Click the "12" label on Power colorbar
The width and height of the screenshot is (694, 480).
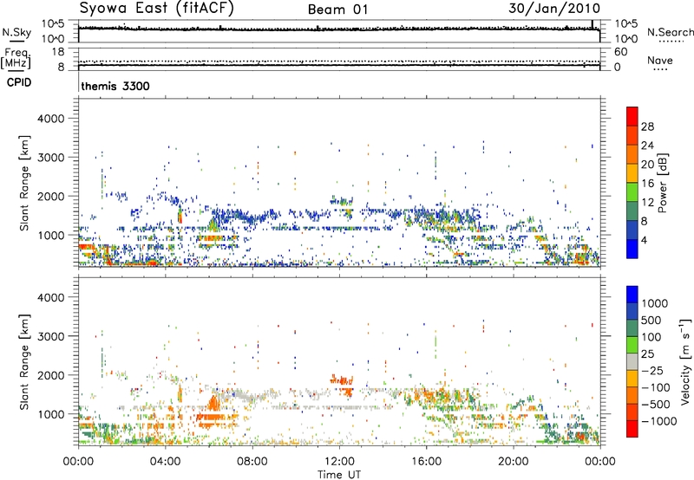[647, 203]
